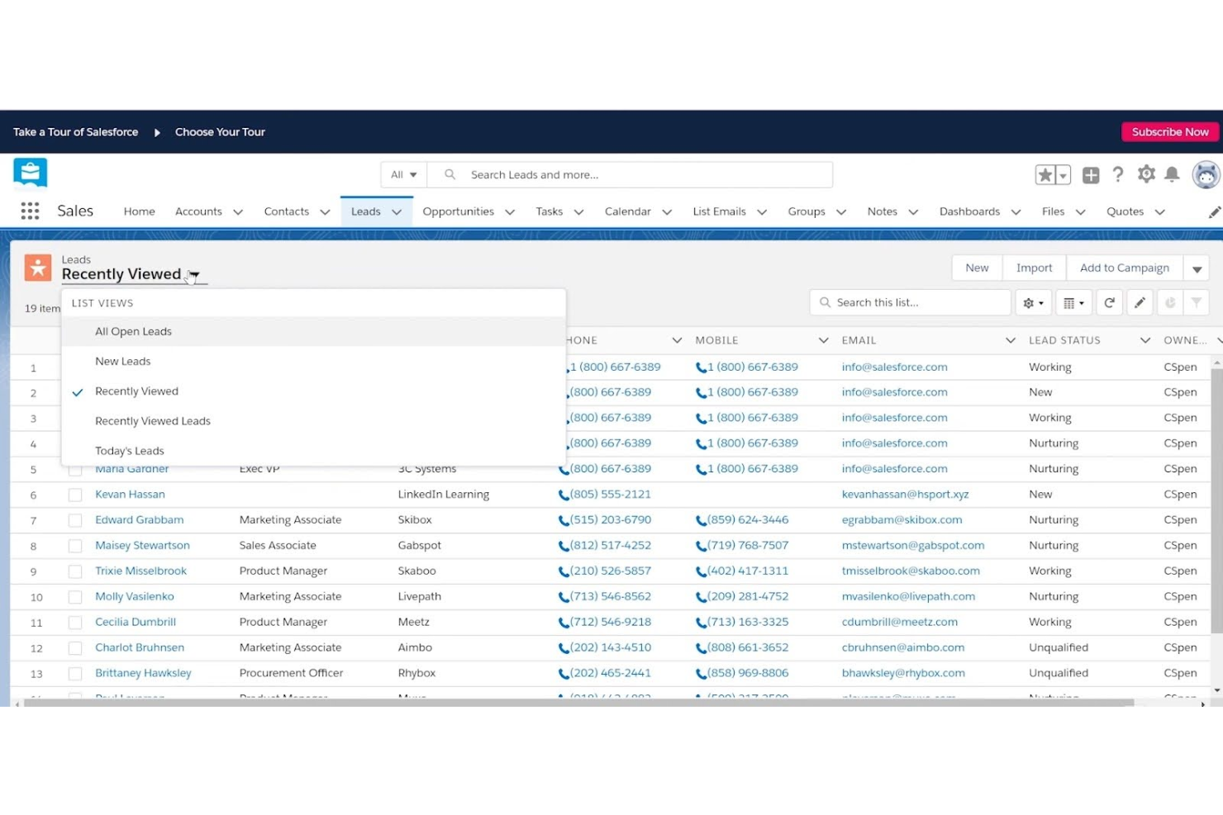Viewport: 1223px width, 815px height.
Task: Open the Help question mark icon
Action: click(x=1118, y=174)
